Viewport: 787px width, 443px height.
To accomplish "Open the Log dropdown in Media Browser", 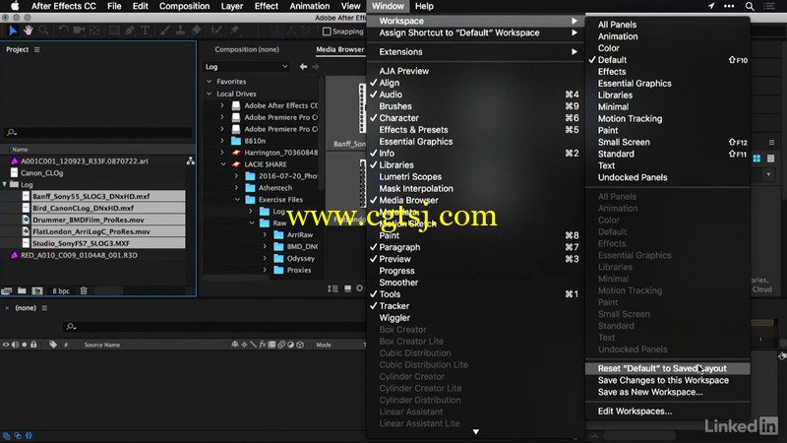I will tap(247, 67).
